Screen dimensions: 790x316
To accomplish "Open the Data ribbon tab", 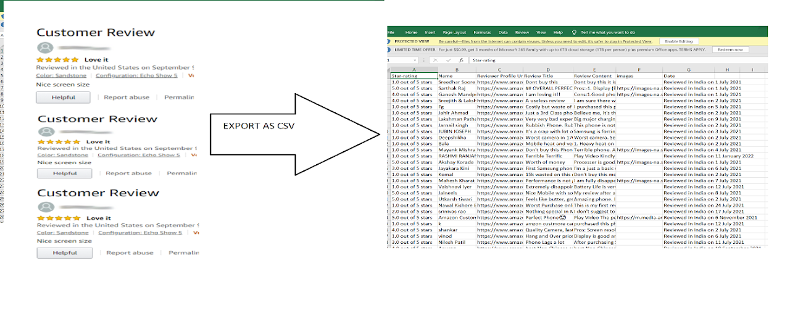I will tap(503, 32).
